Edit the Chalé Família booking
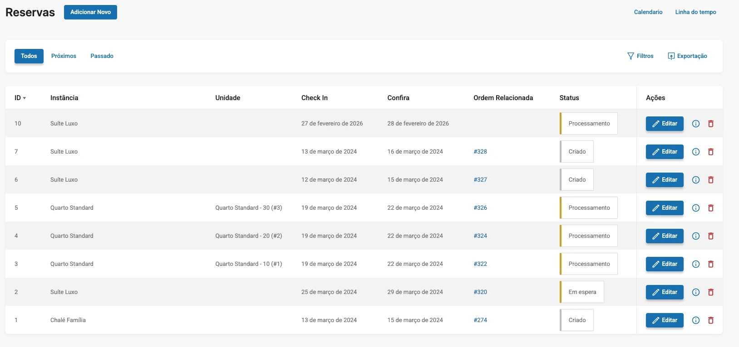The height and width of the screenshot is (347, 739). 665,320
